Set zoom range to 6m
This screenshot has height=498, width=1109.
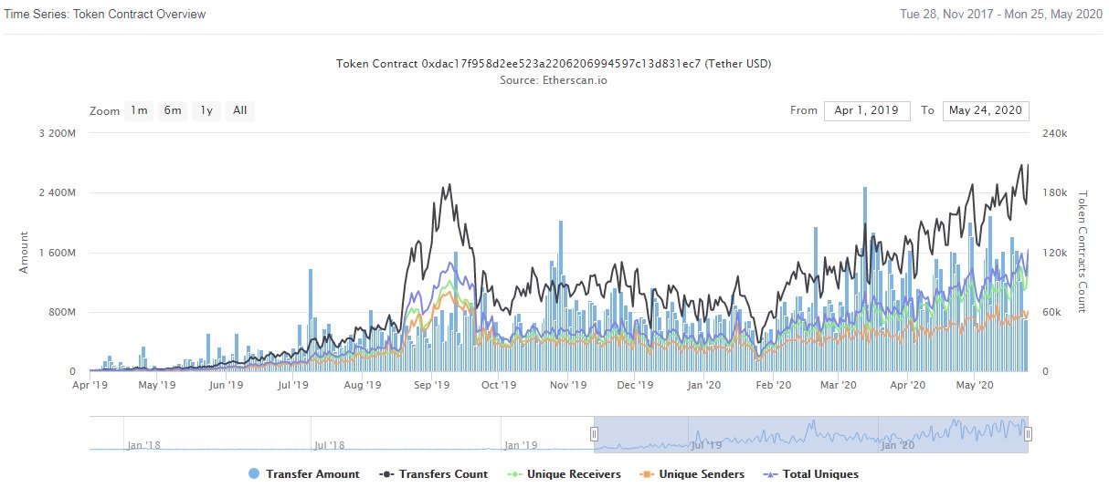coord(173,110)
